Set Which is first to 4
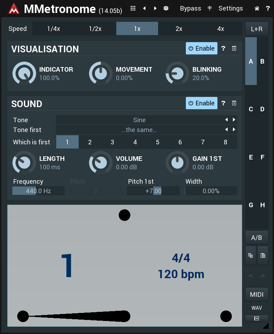This screenshot has height=334, width=274. 135,142
